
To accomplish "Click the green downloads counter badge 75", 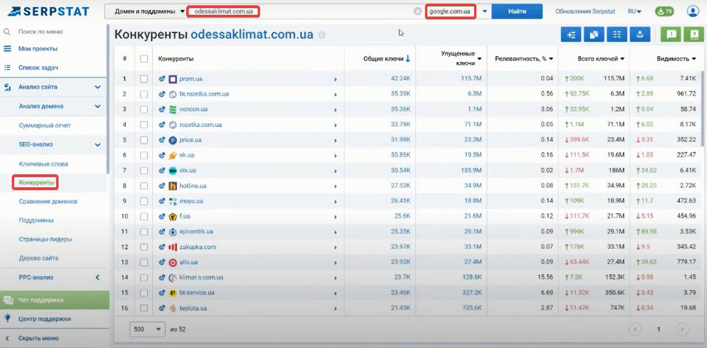I will [x=664, y=11].
